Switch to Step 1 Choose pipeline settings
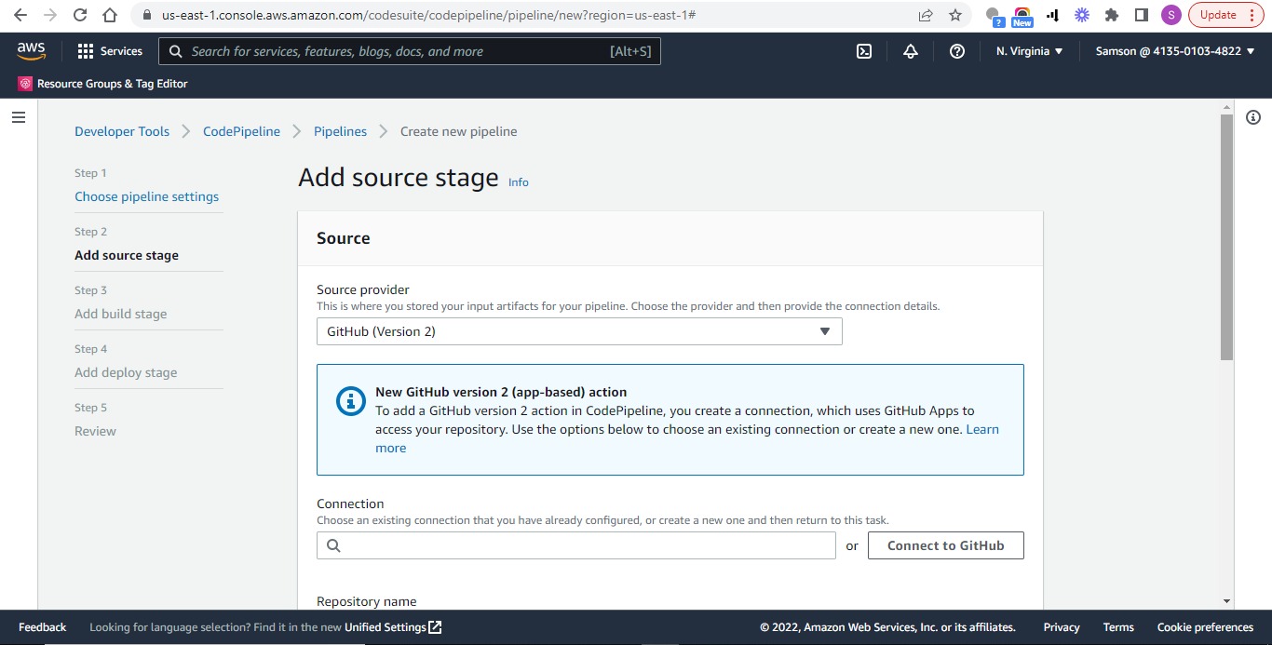 tap(146, 196)
